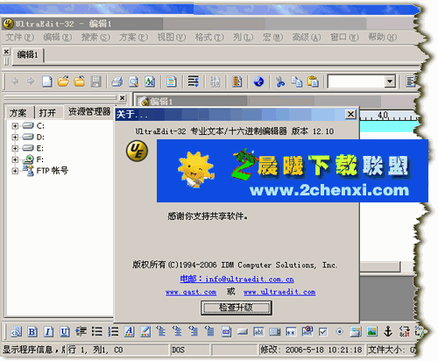Click the 行 1, 列1 status entry

point(117,350)
